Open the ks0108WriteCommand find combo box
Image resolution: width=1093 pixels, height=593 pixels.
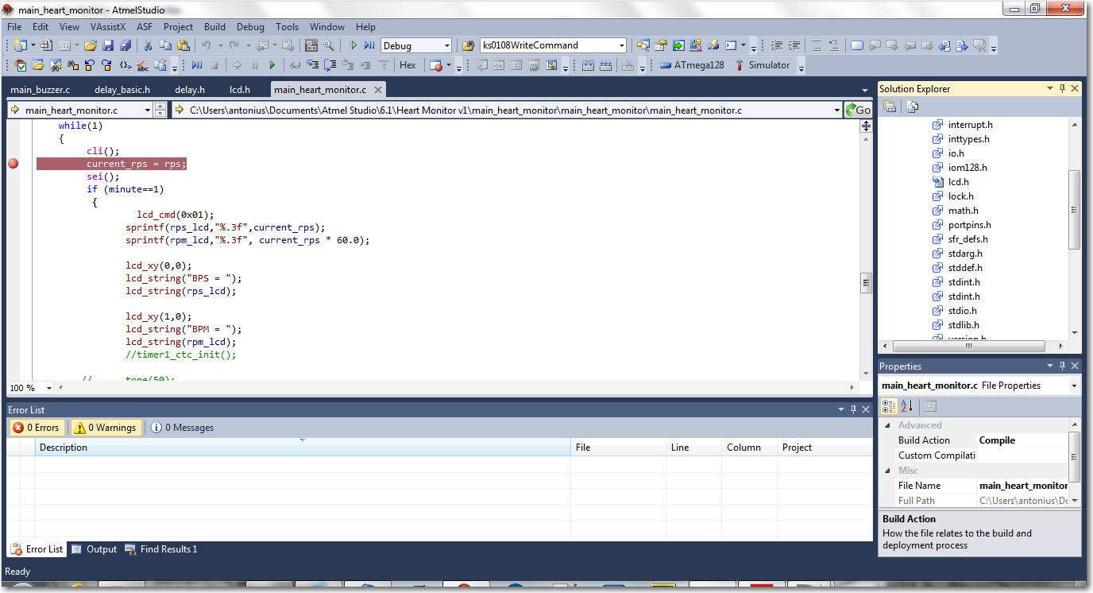click(x=622, y=45)
